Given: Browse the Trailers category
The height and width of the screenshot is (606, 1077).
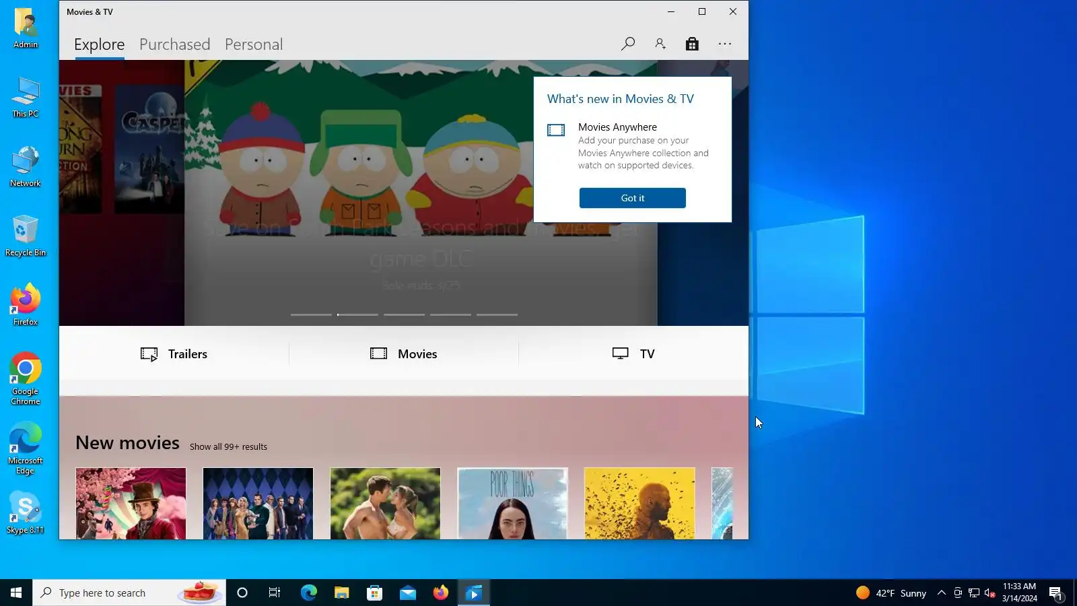Looking at the screenshot, I should point(174,354).
